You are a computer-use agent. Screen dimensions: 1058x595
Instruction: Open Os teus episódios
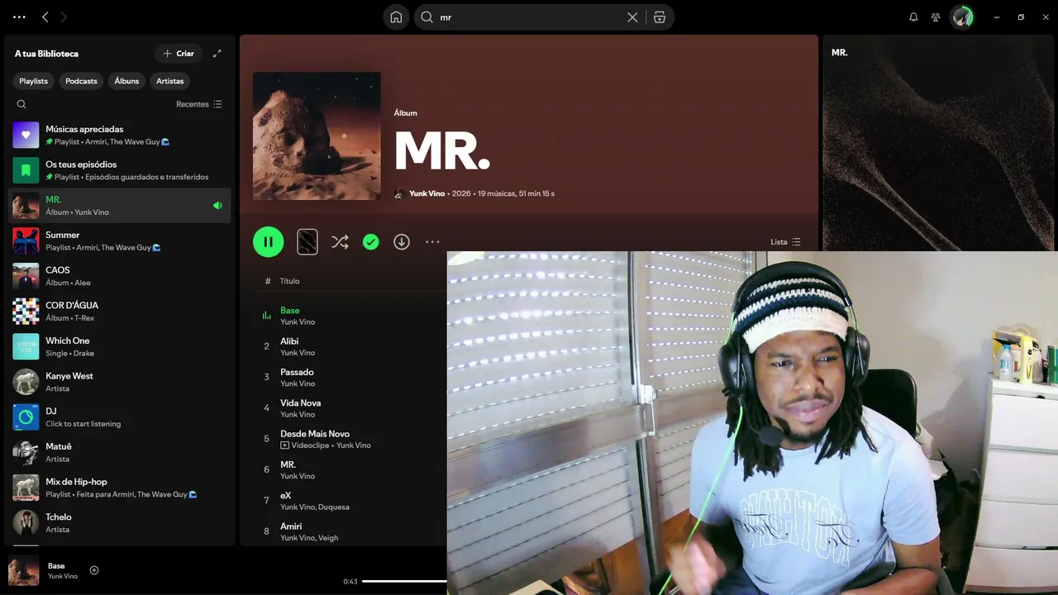point(120,170)
